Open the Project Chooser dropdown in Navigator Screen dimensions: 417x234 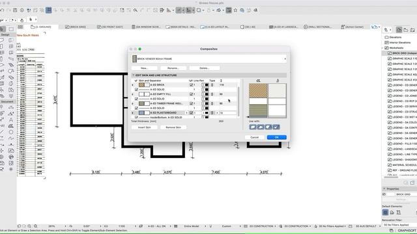[387, 30]
